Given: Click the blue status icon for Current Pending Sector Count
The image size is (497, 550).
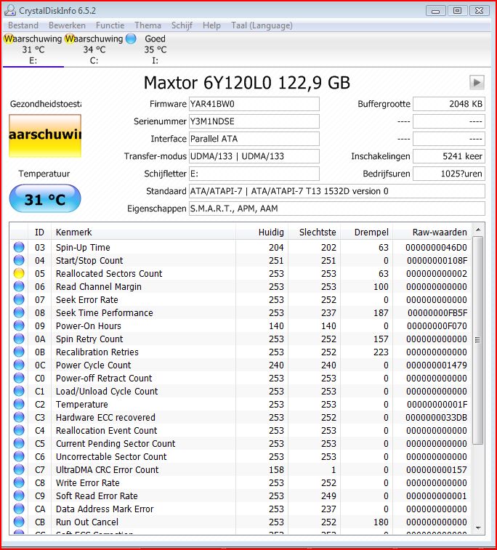Looking at the screenshot, I should click(19, 444).
